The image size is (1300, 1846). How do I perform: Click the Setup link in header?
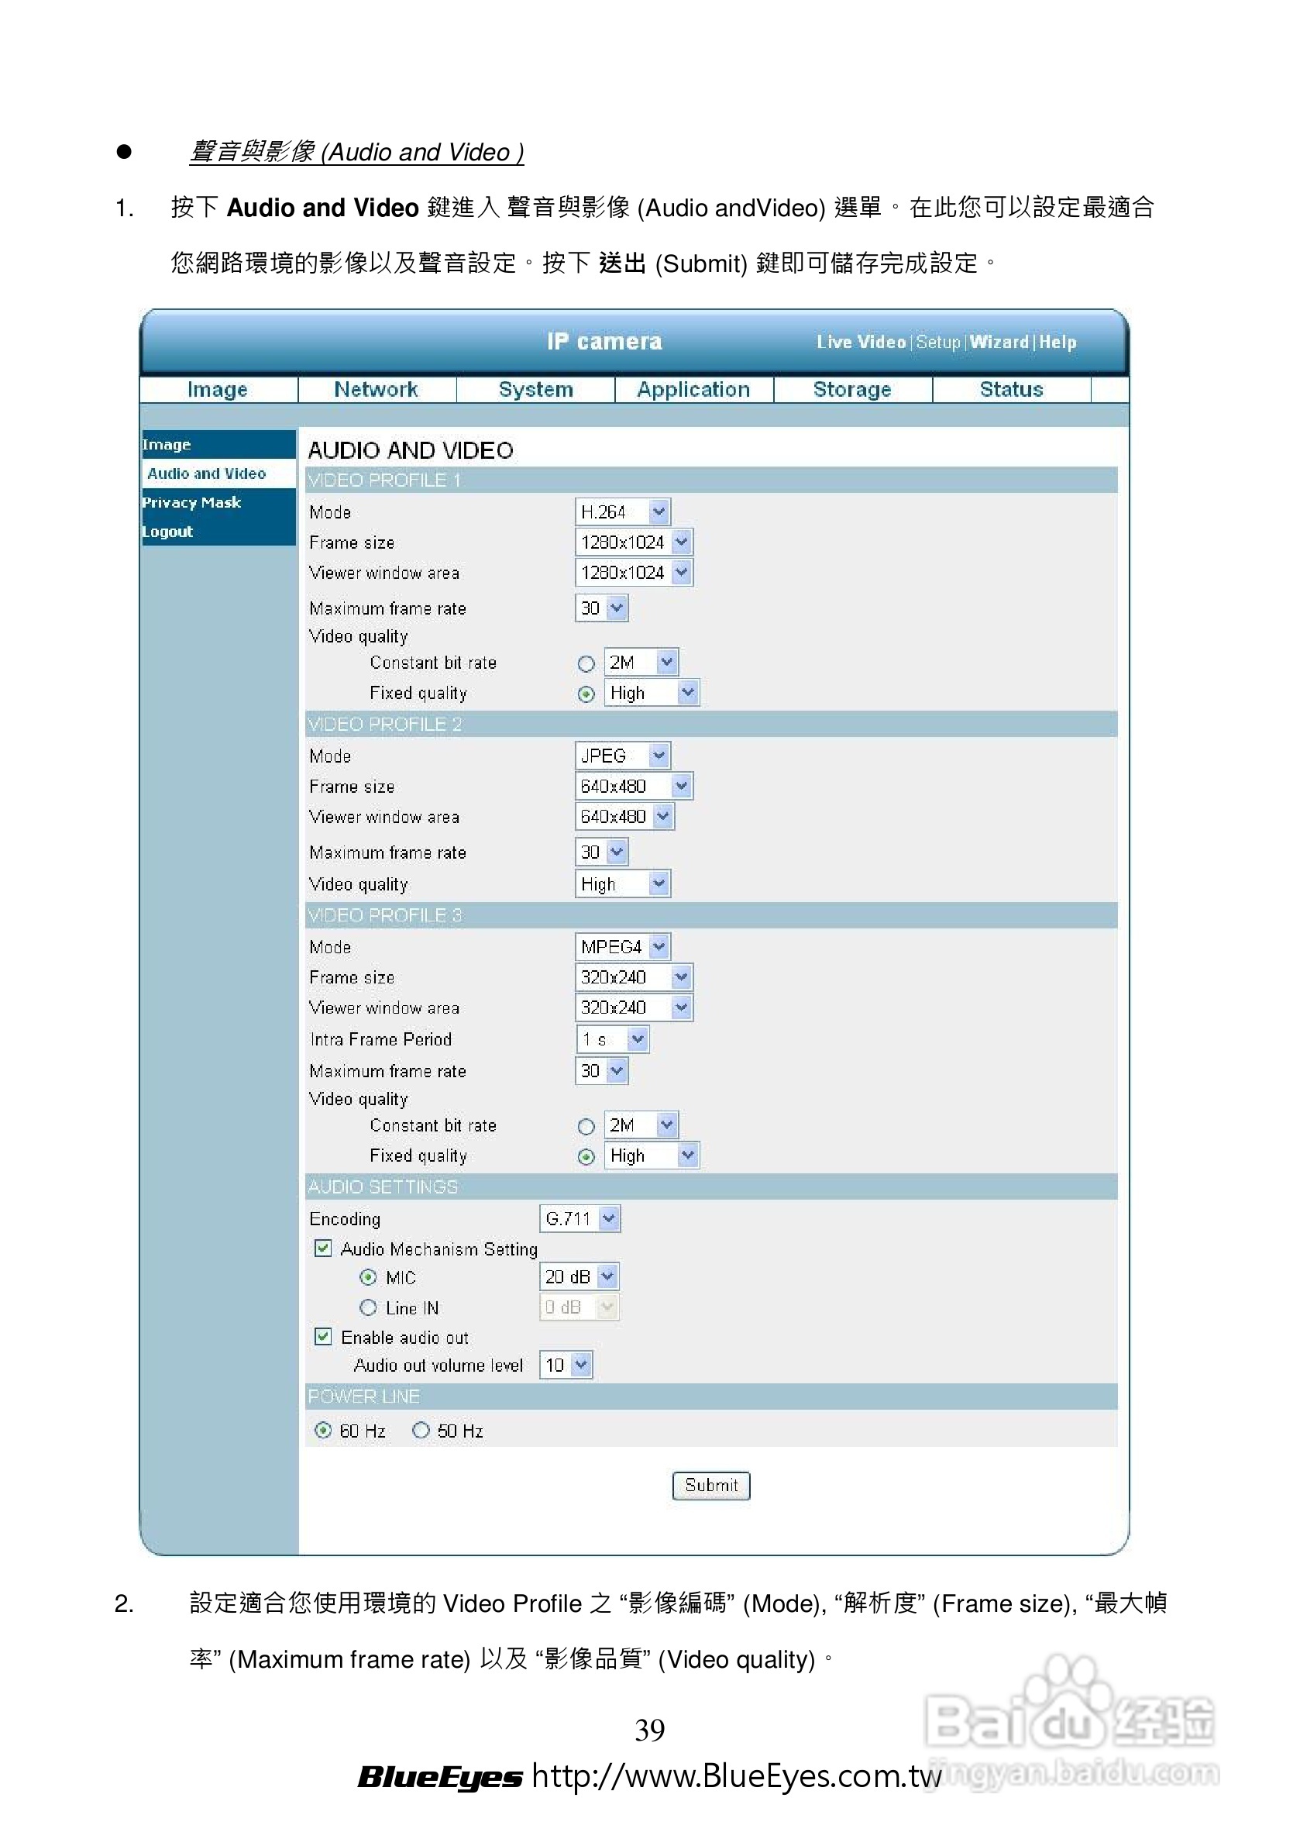pos(938,342)
